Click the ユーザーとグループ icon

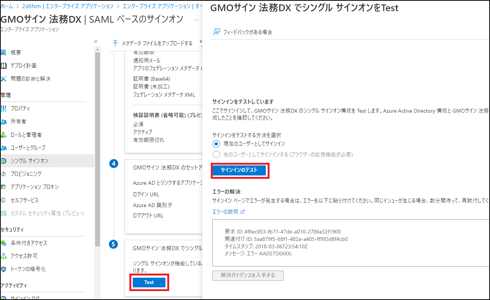[4, 148]
